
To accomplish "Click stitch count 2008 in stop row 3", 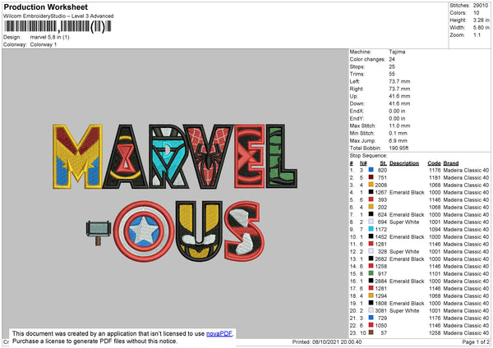I will 380,185.
